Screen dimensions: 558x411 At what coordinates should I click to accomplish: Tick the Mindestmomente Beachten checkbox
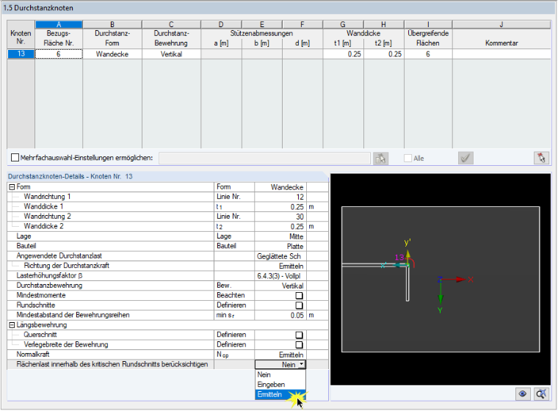pyautogui.click(x=300, y=295)
